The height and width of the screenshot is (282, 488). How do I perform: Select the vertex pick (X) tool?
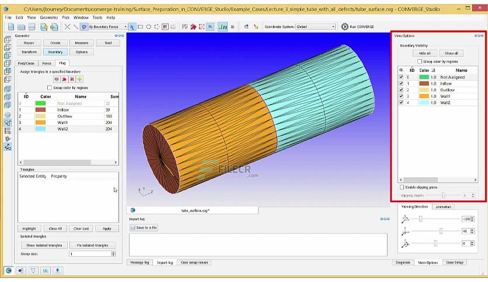click(x=67, y=27)
